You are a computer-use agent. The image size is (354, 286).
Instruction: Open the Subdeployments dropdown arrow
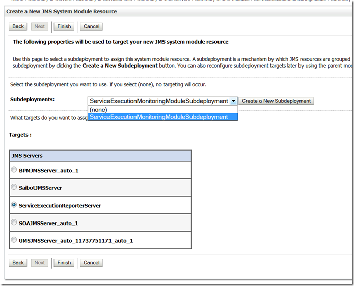(x=233, y=101)
